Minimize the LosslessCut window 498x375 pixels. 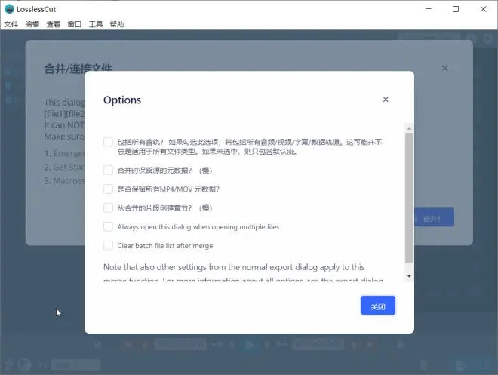pyautogui.click(x=429, y=9)
